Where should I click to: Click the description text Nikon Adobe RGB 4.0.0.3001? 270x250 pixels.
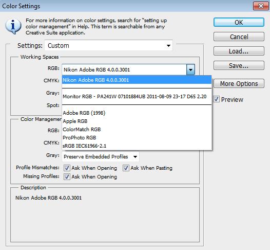coord(49,198)
